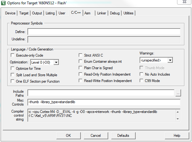This screenshot has height=142, width=192.
Task: Enable Execute-only Code checkbox
Action: (13, 55)
